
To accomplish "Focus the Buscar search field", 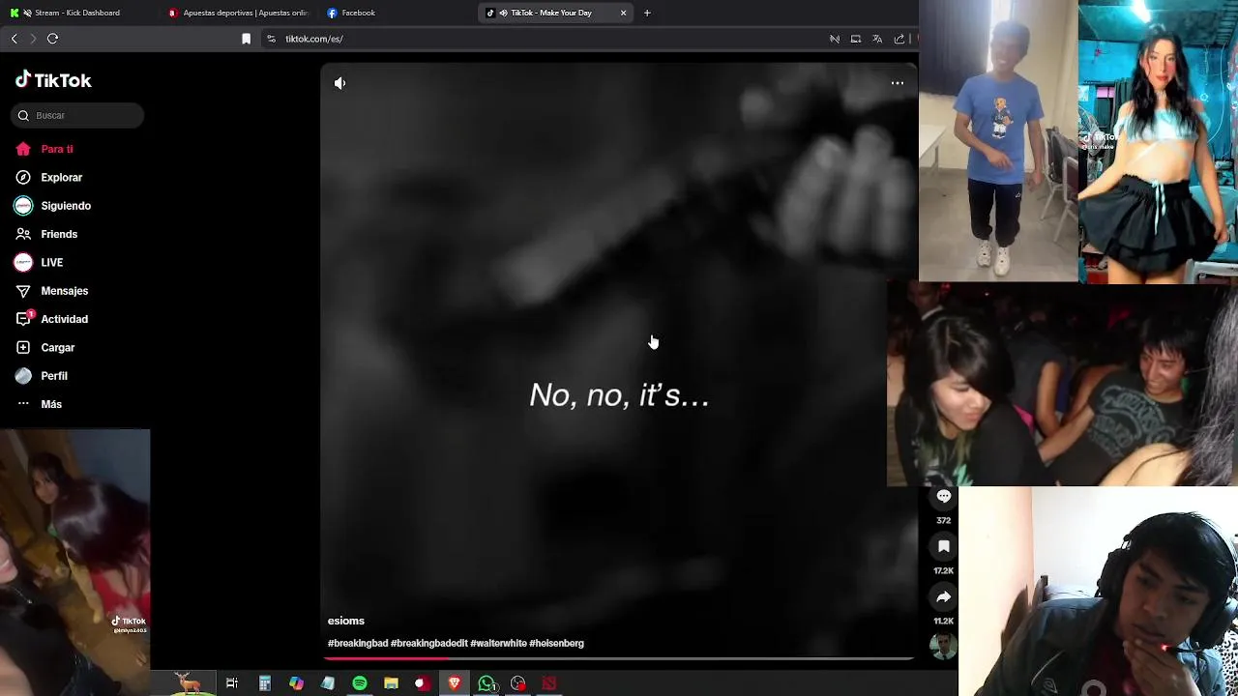I will [x=77, y=115].
